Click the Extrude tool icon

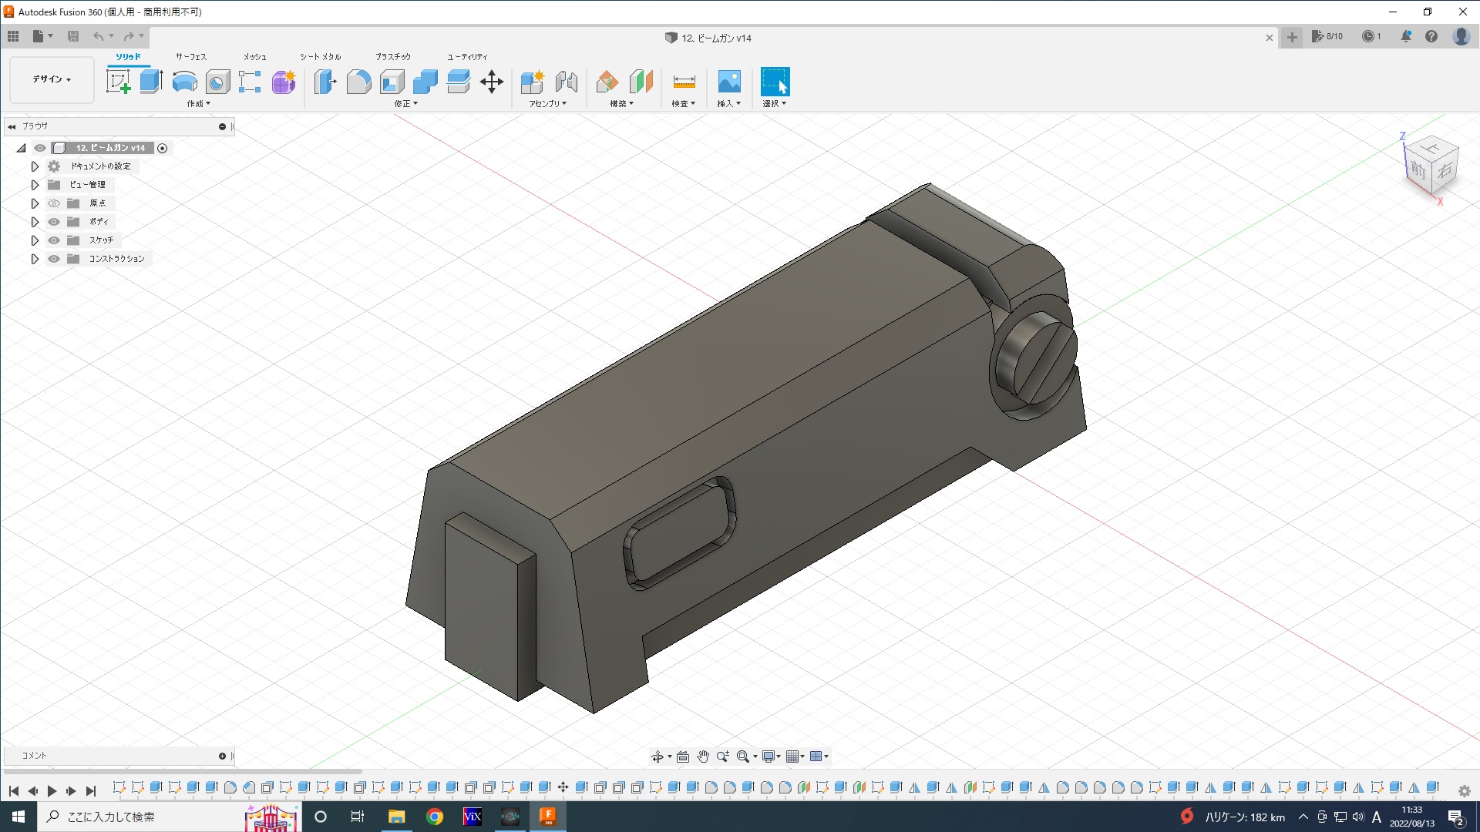(151, 82)
